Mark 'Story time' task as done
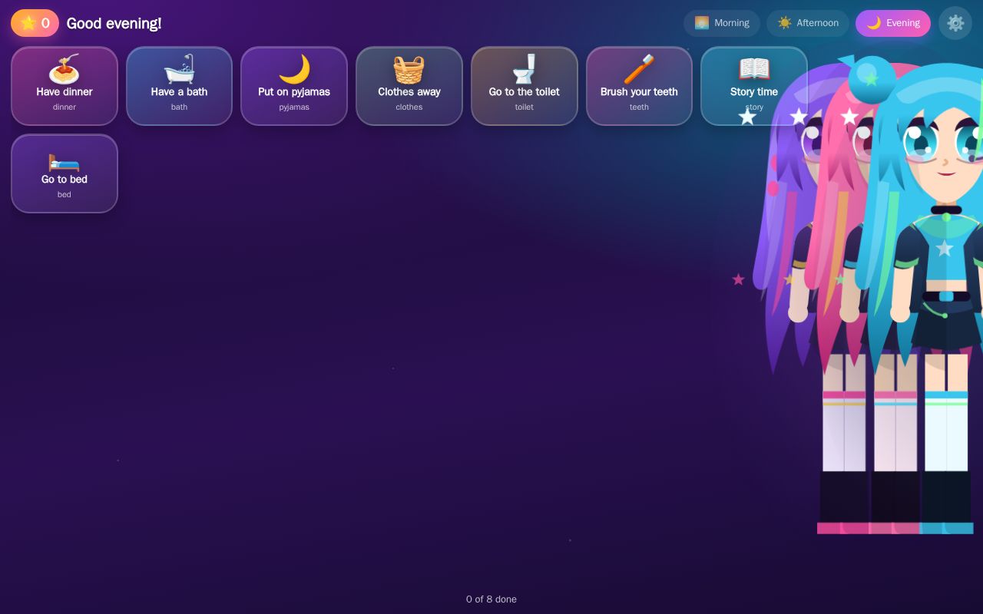This screenshot has width=983, height=614. pos(754,86)
